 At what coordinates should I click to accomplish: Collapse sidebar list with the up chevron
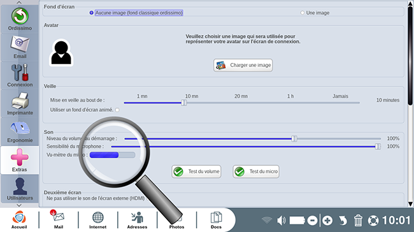click(x=19, y=3)
